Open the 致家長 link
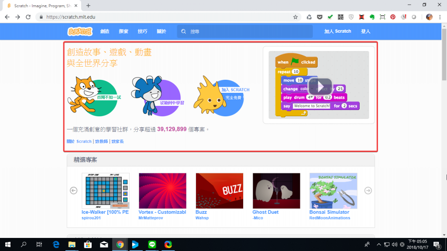Viewport: 447px width, 251px height. tap(117, 142)
